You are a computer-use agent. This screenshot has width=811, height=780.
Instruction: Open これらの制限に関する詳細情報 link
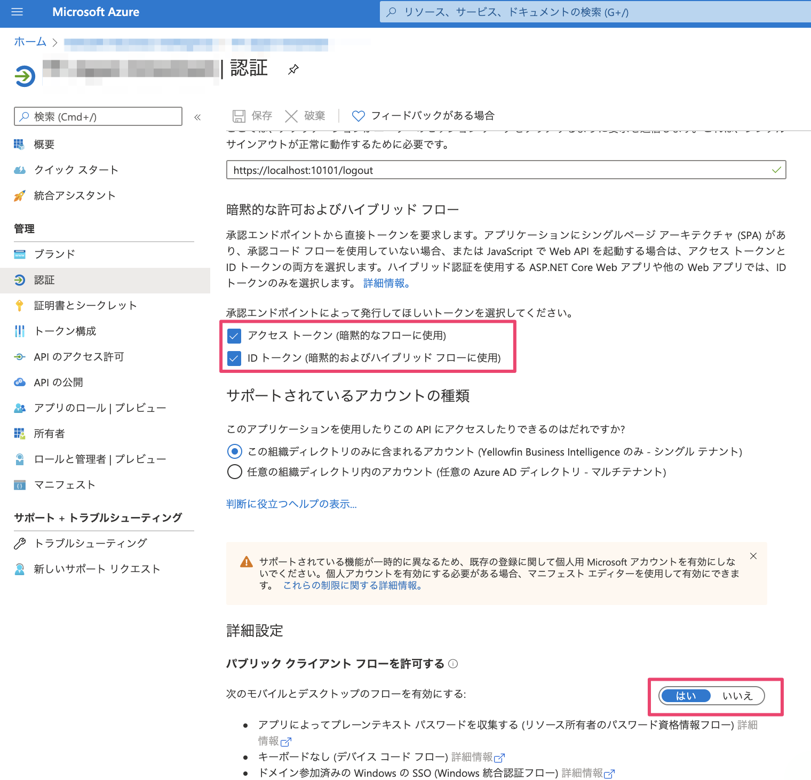353,586
